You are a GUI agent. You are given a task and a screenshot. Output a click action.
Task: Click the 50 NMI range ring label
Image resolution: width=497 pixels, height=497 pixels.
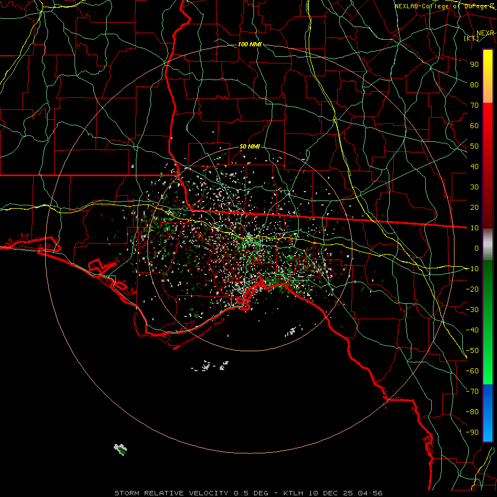250,146
